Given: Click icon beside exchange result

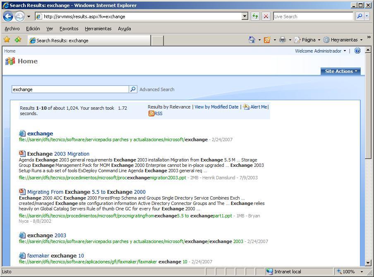Looking at the screenshot, I should [22, 133].
